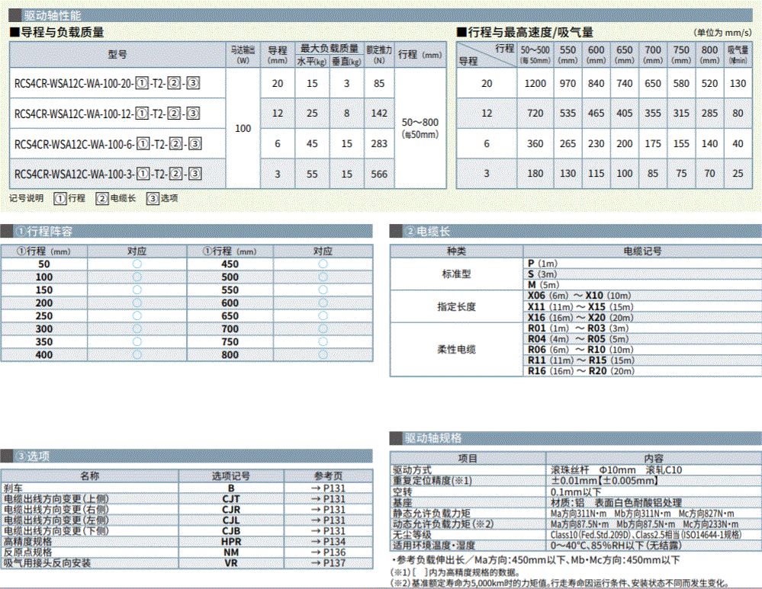The width and height of the screenshot is (762, 589).
Task: Select cable code M (5m)
Action: [543, 285]
